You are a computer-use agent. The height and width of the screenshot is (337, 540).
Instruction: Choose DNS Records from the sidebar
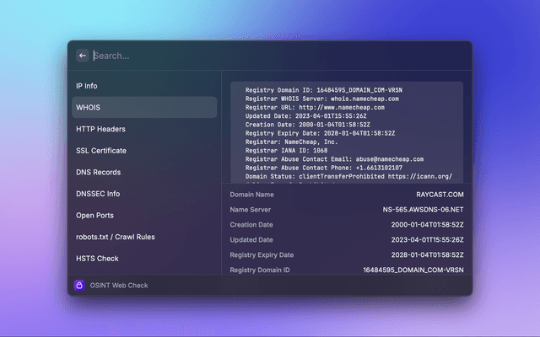click(x=143, y=172)
